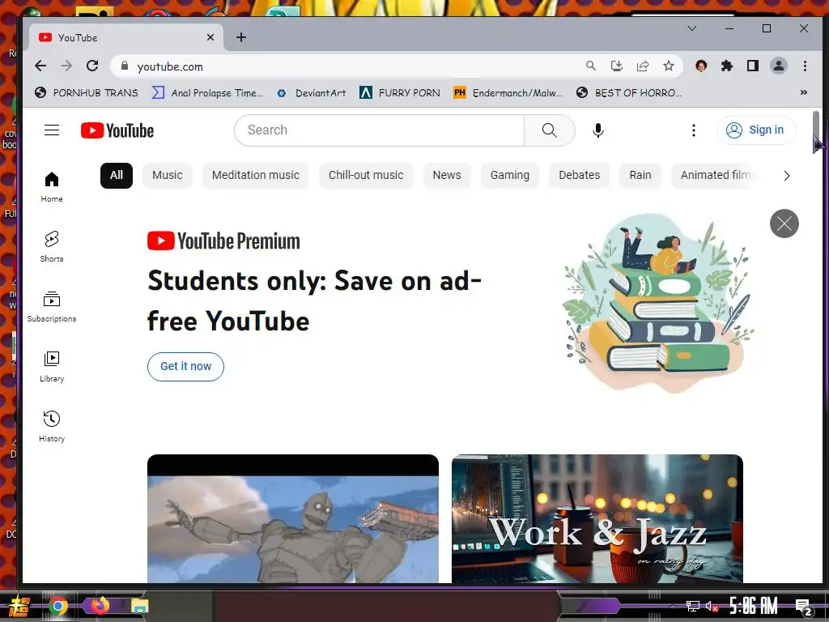Install YouTube app from address bar icon
The height and width of the screenshot is (622, 829).
[616, 66]
